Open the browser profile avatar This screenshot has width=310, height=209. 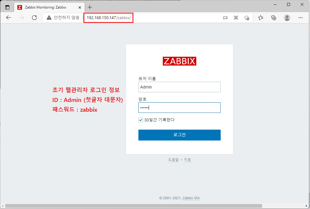pyautogui.click(x=287, y=18)
